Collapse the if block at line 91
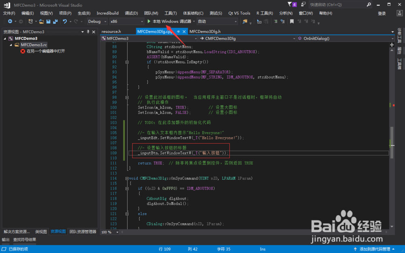 127,62
